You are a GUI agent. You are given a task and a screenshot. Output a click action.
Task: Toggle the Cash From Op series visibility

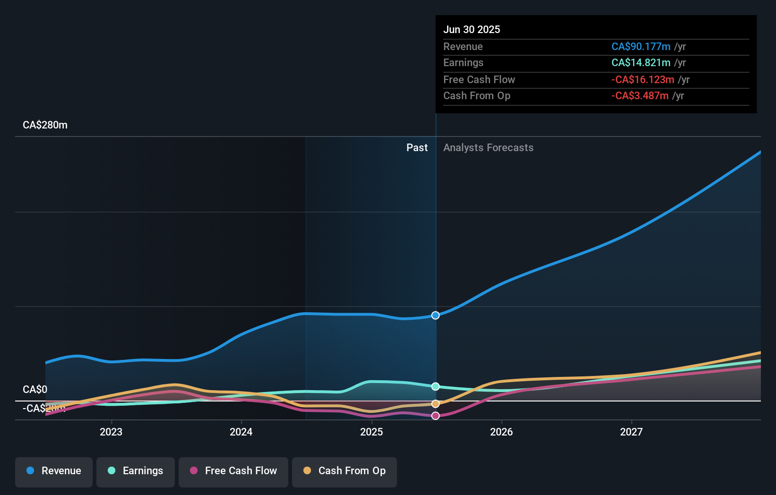344,471
